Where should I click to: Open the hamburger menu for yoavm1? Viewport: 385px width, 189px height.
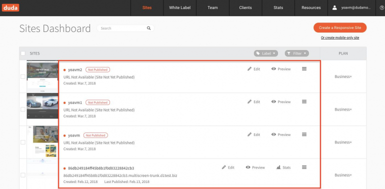click(304, 101)
